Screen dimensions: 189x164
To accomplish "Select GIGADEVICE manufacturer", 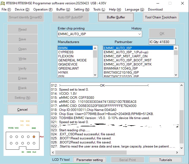I will point(68,64).
